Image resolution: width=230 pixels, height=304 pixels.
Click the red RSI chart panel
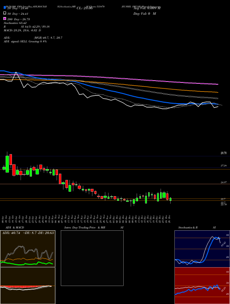click(202, 286)
